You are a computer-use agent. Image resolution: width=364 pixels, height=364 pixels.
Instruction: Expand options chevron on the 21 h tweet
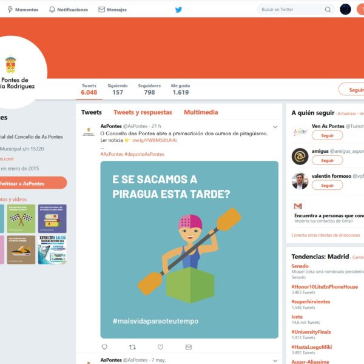click(275, 127)
